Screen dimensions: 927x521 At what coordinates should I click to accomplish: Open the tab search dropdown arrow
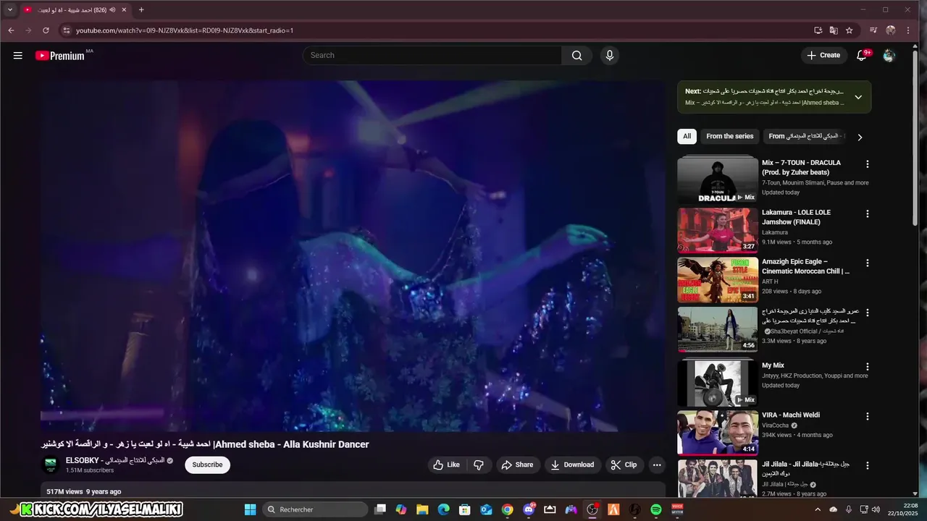click(10, 10)
